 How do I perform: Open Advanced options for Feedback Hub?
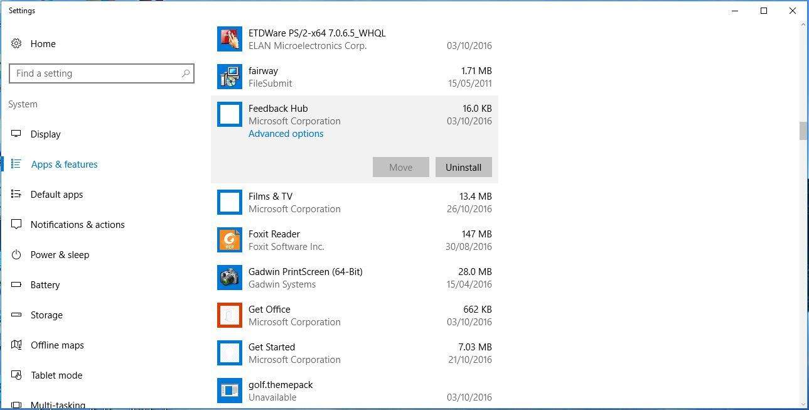[286, 133]
